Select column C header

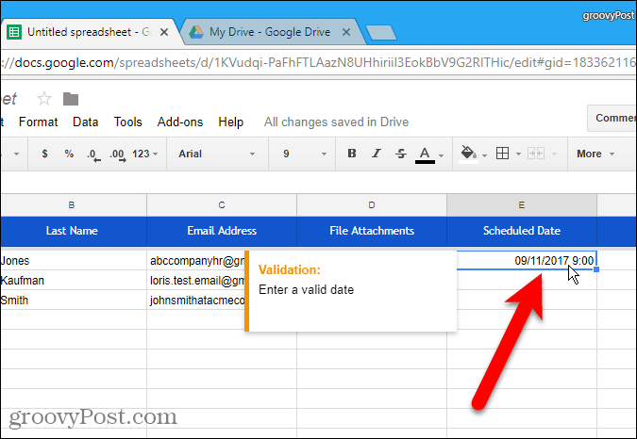click(222, 205)
